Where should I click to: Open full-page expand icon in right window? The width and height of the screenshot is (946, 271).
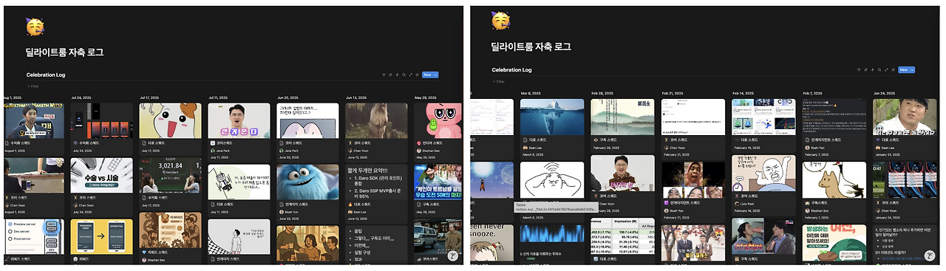pyautogui.click(x=886, y=70)
